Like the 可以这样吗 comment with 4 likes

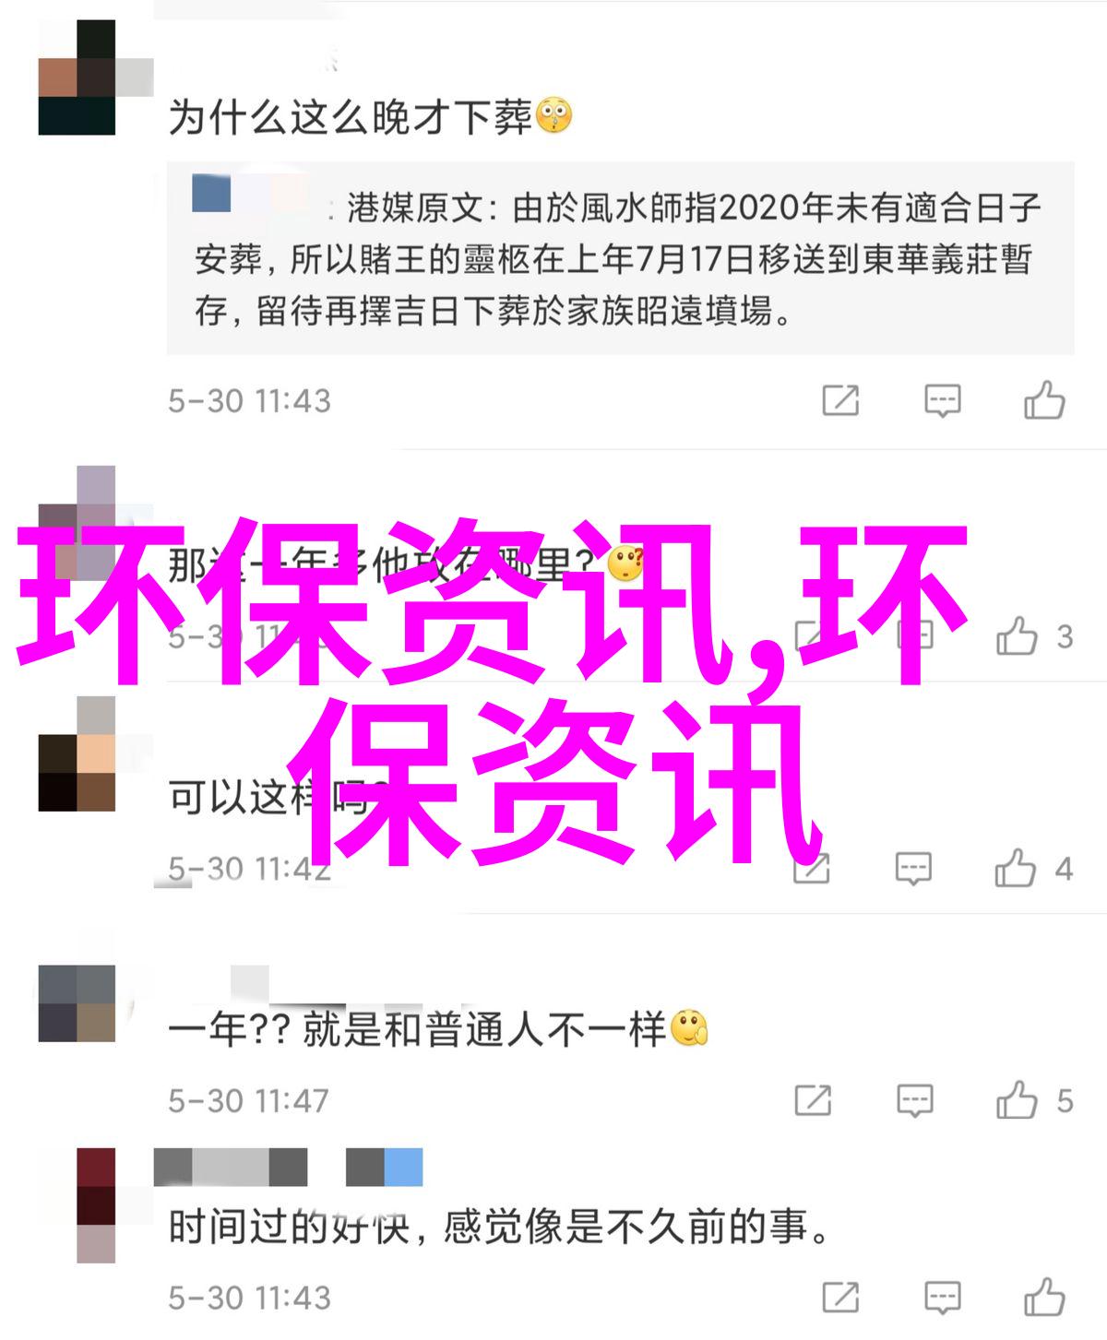click(x=1016, y=868)
